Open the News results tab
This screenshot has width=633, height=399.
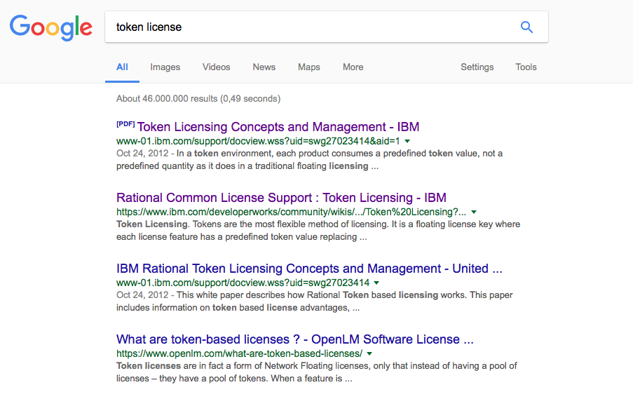(264, 67)
